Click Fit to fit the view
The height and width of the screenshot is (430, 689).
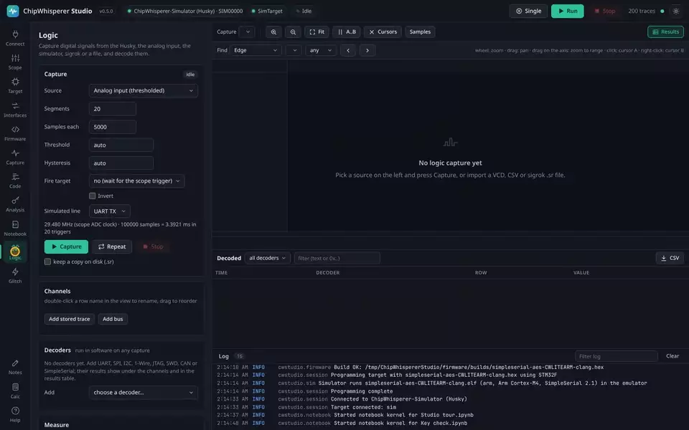click(317, 32)
